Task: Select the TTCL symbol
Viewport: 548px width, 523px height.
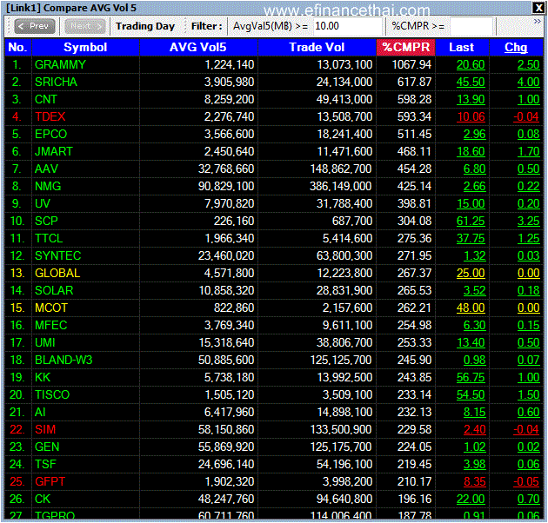Action: (49, 238)
